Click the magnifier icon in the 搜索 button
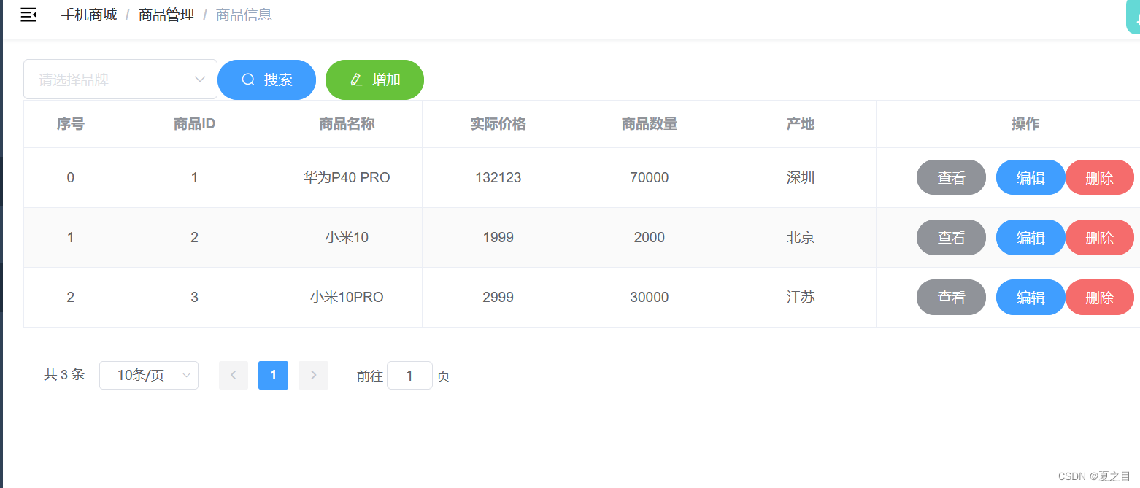 (x=248, y=80)
